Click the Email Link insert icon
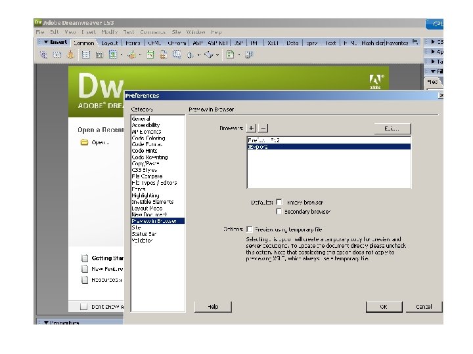The width and height of the screenshot is (473, 354). [x=57, y=55]
